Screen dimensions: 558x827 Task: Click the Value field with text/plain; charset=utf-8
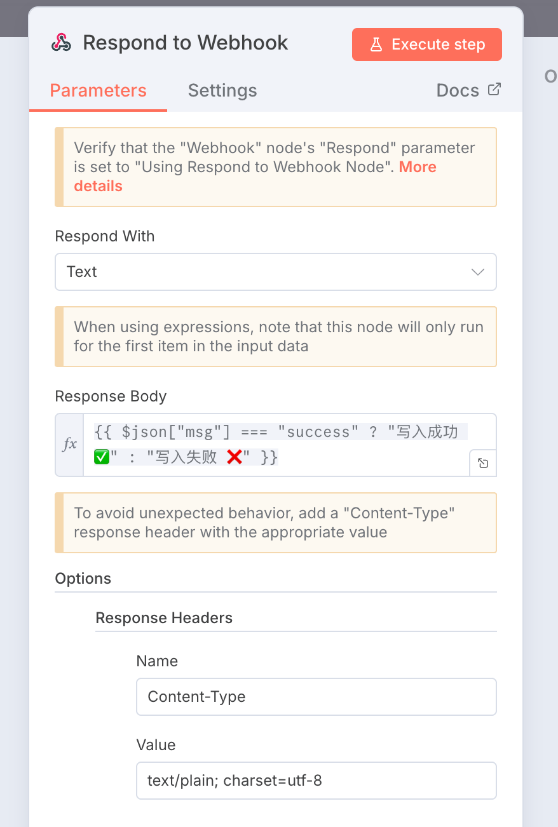point(316,781)
